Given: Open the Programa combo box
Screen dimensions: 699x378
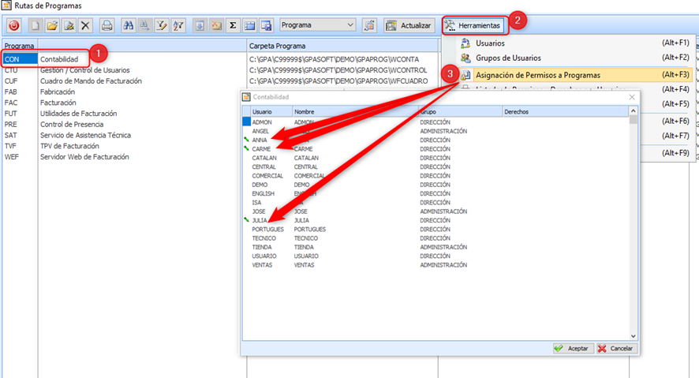Looking at the screenshot, I should click(x=318, y=25).
